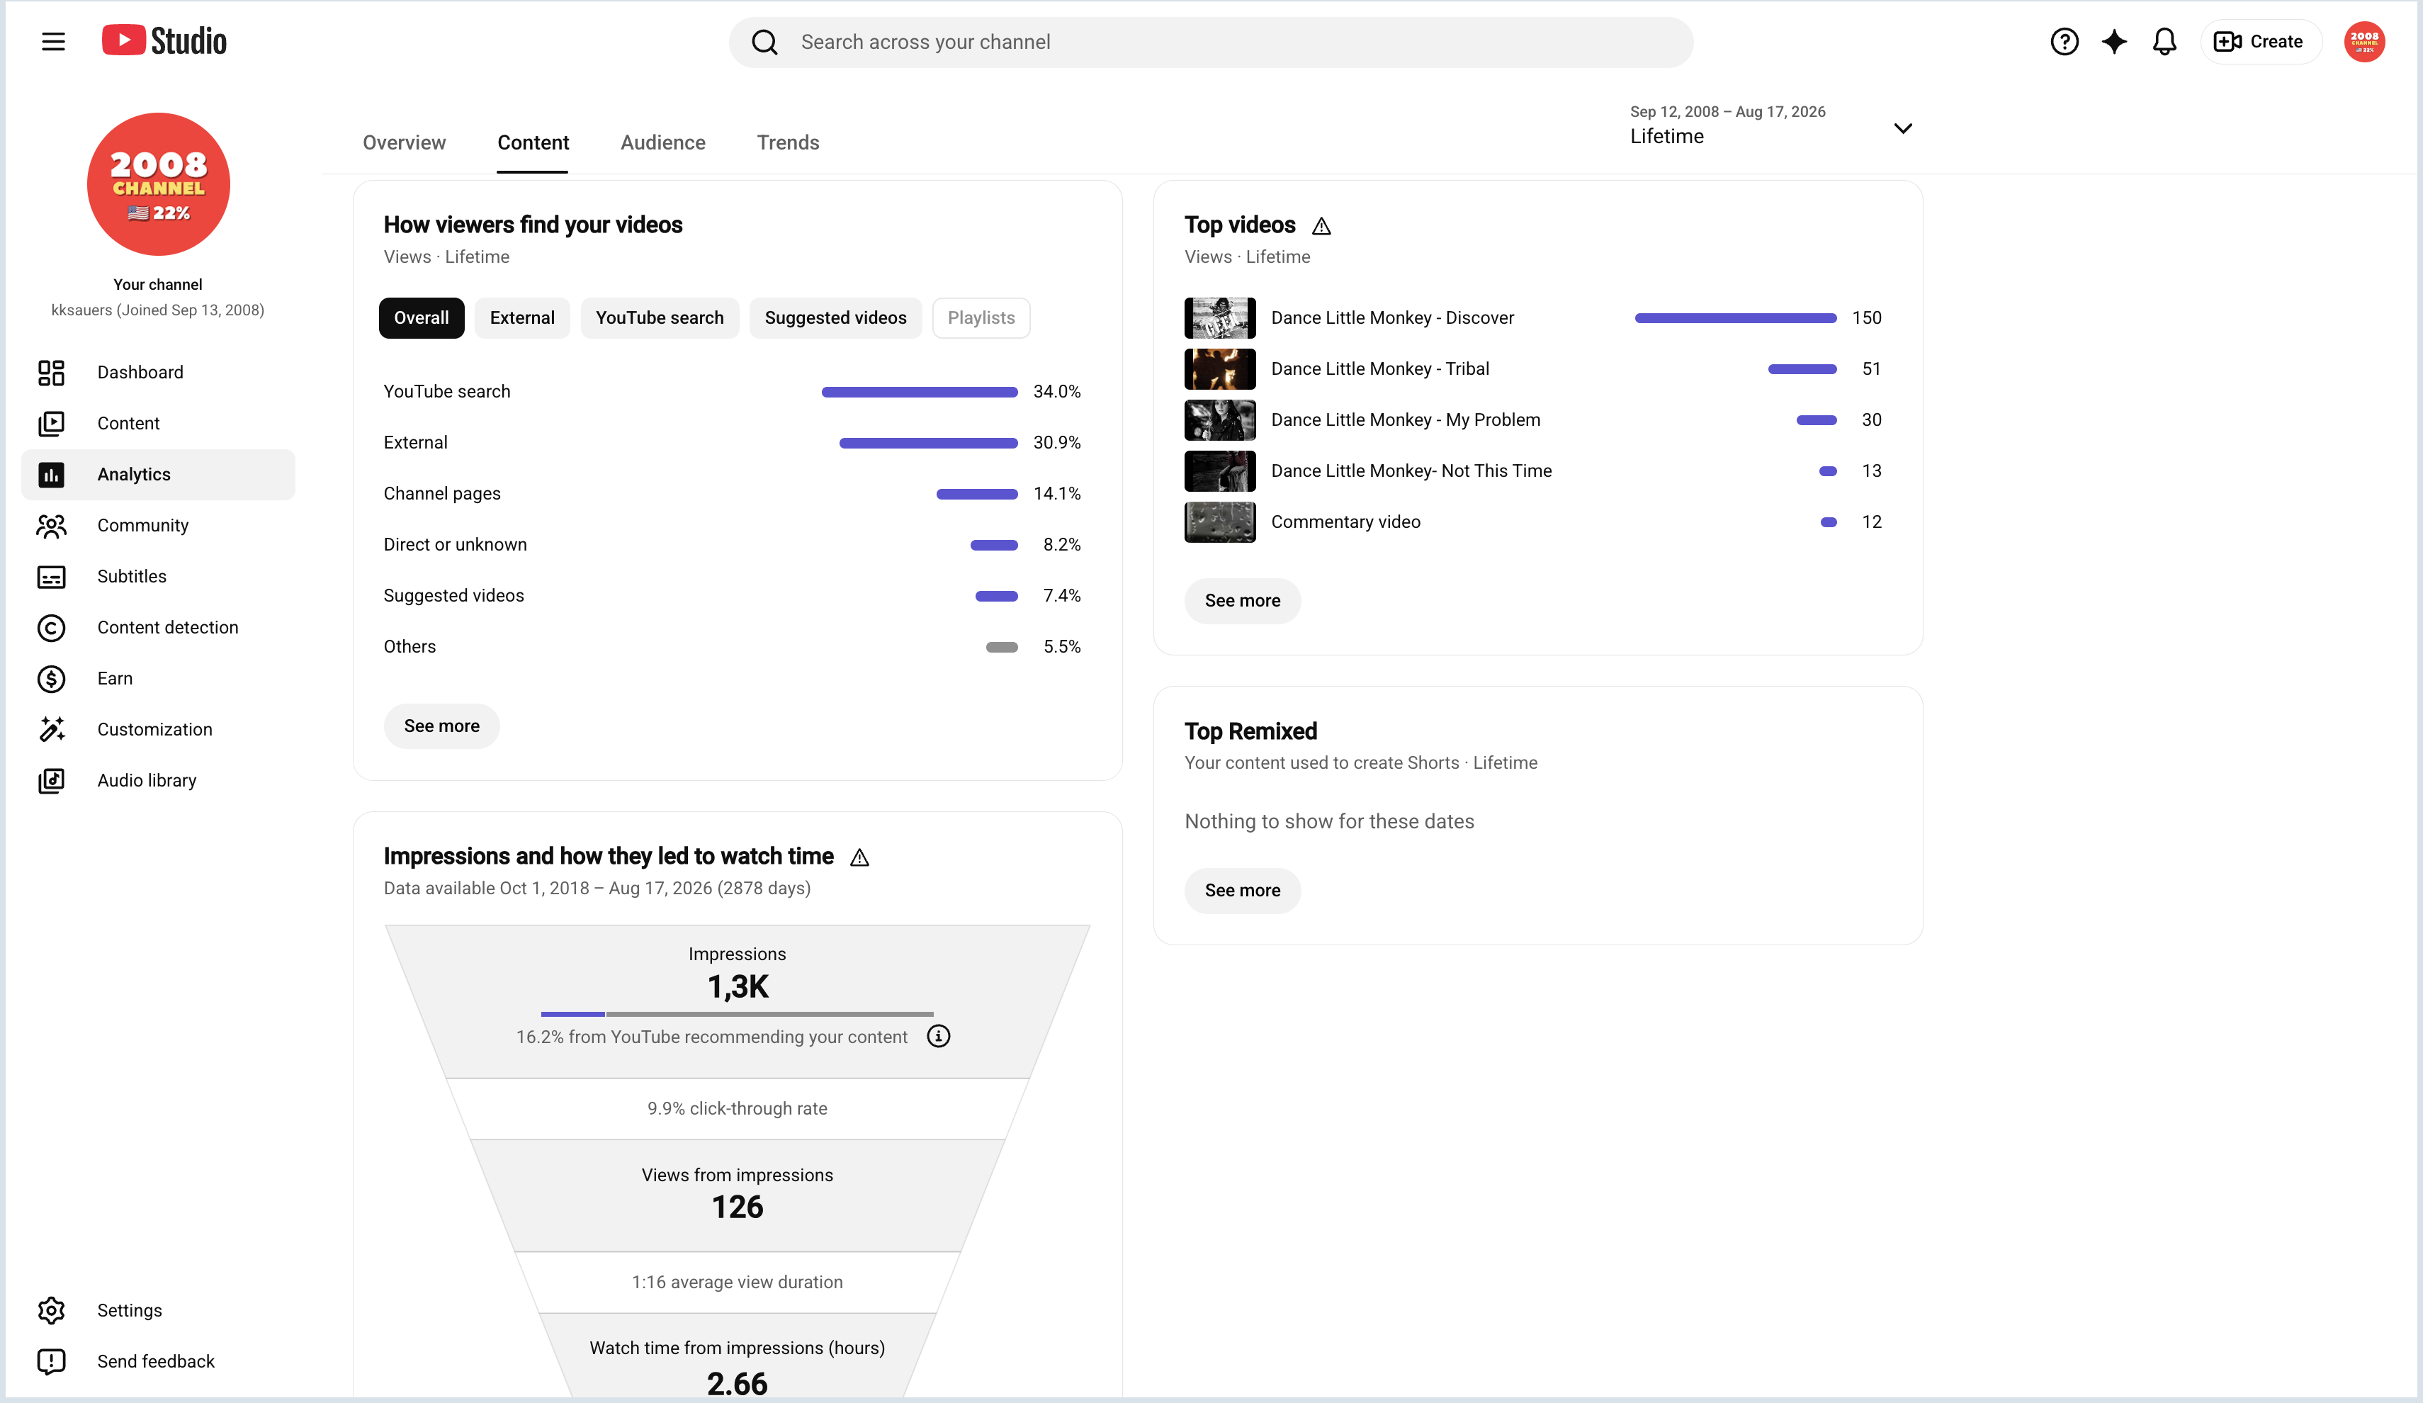2423x1403 pixels.
Task: Open Content in the sidebar
Action: point(159,423)
